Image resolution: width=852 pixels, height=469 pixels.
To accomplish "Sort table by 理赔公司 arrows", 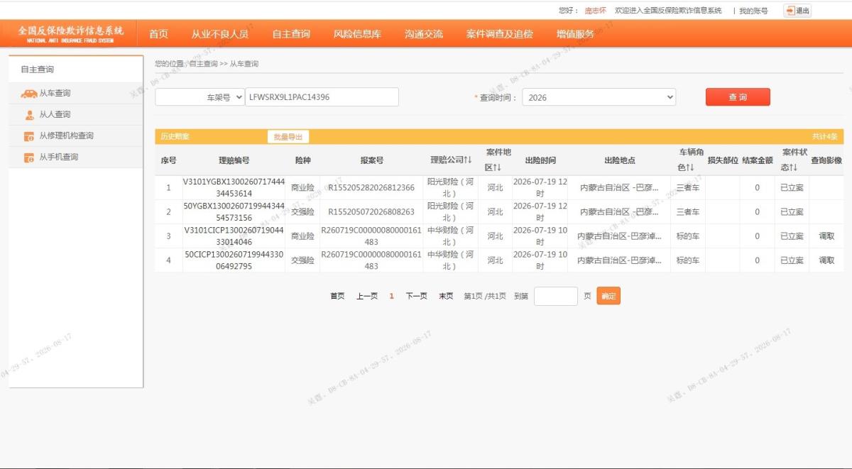I will [x=468, y=160].
